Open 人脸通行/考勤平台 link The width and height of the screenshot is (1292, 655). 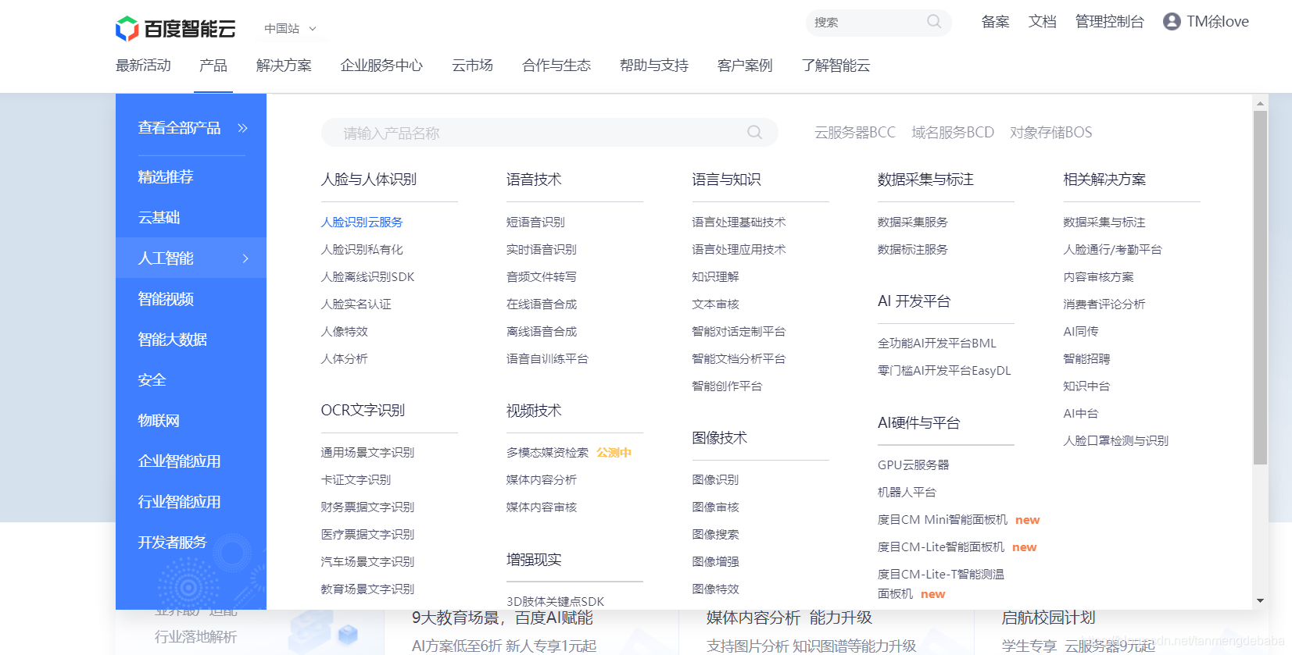[1112, 250]
